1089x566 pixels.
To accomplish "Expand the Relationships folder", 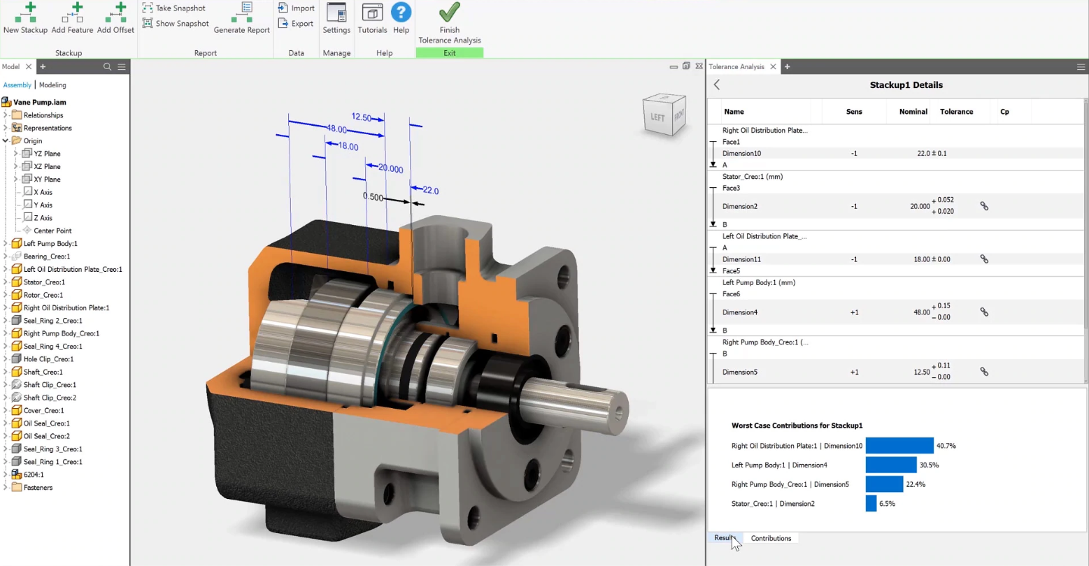I will point(6,115).
